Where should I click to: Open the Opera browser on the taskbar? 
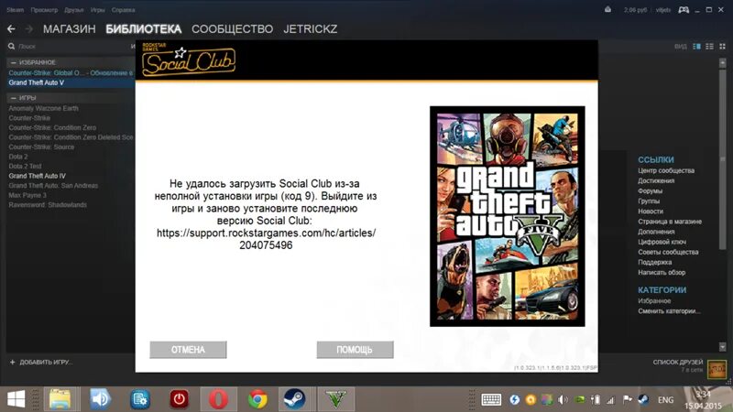coord(218,399)
